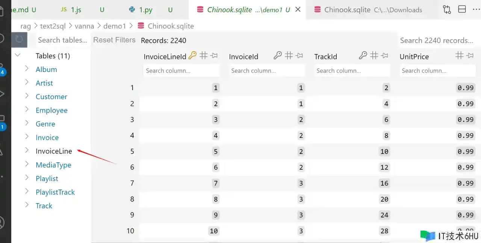
Task: Click the key icon on TrackId column
Action: [x=363, y=56]
